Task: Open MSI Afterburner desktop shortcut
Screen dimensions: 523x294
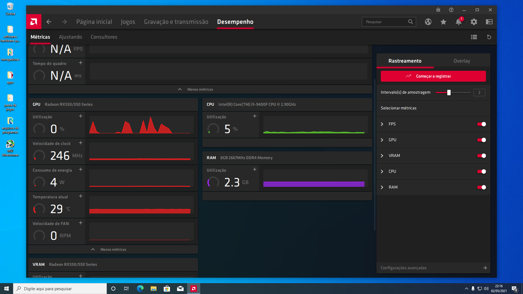Action: pyautogui.click(x=10, y=148)
